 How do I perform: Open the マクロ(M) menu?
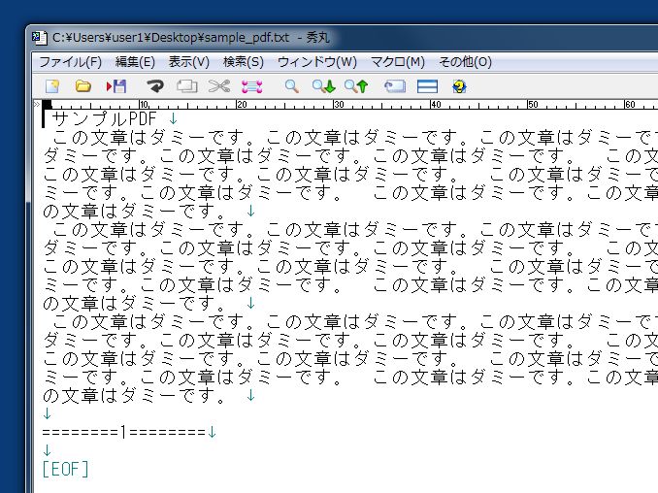click(x=398, y=62)
